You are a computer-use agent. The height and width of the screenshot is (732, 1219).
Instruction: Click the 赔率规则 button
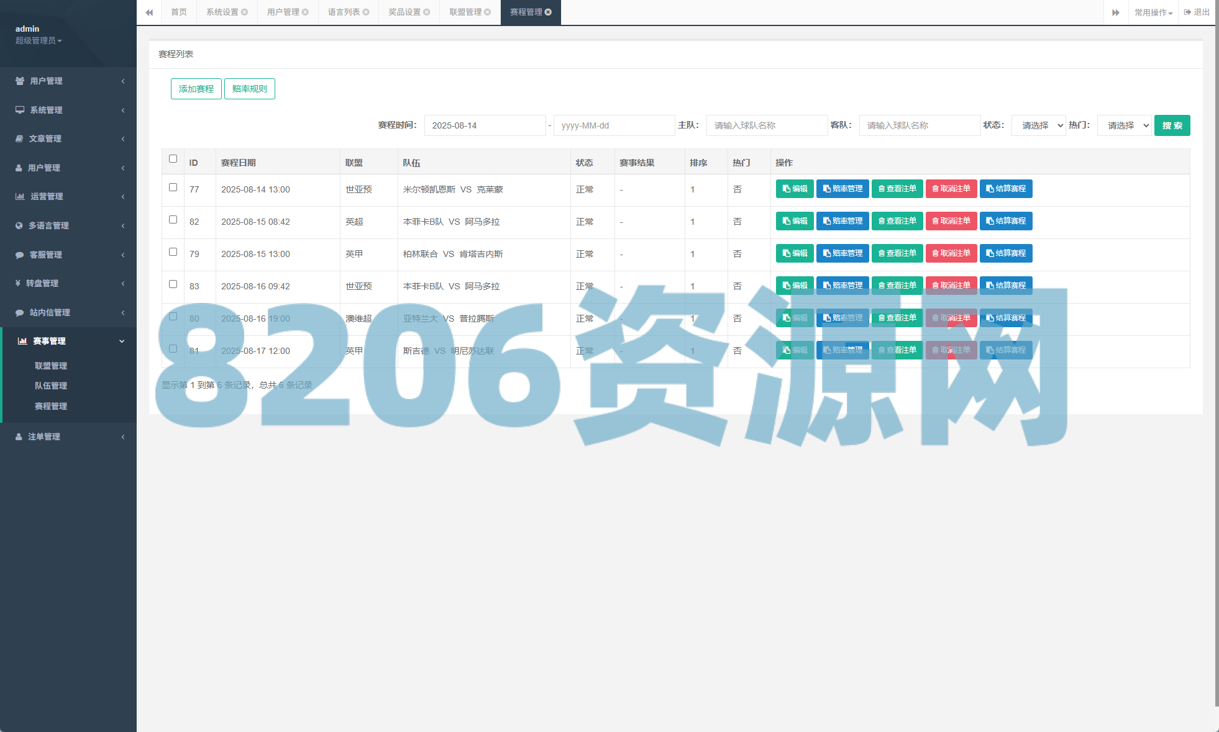coord(250,89)
